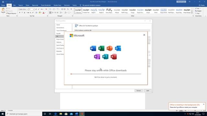Select Genel category in Word options
Viewport: 207px width, 116px height.
(x=58, y=25)
